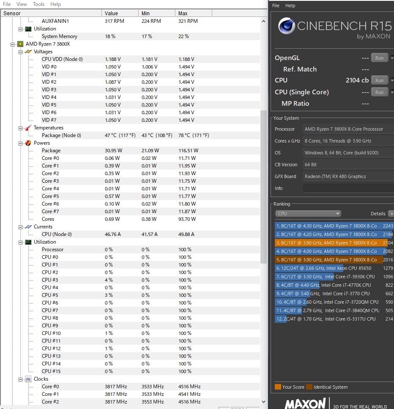The width and height of the screenshot is (394, 409).
Task: Collapse the Voltages tree node
Action: tap(20, 52)
